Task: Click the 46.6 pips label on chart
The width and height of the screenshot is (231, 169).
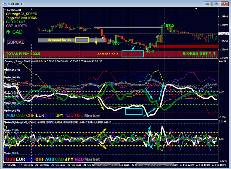Action: 150,51
